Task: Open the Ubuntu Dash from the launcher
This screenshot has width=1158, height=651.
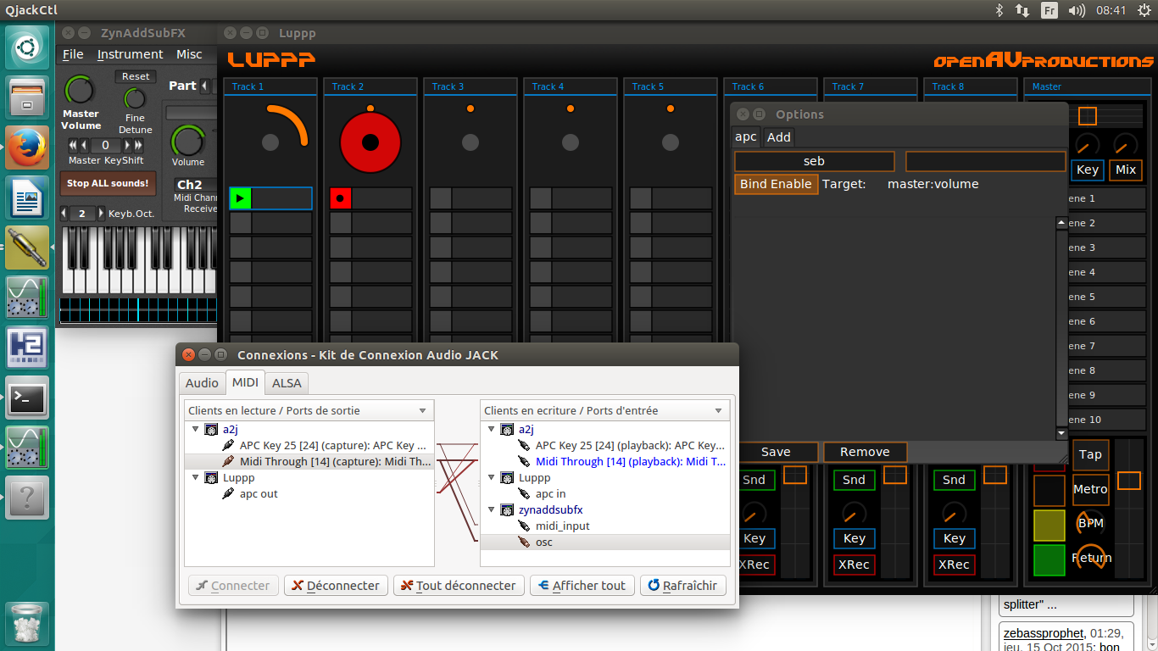Action: [27, 47]
